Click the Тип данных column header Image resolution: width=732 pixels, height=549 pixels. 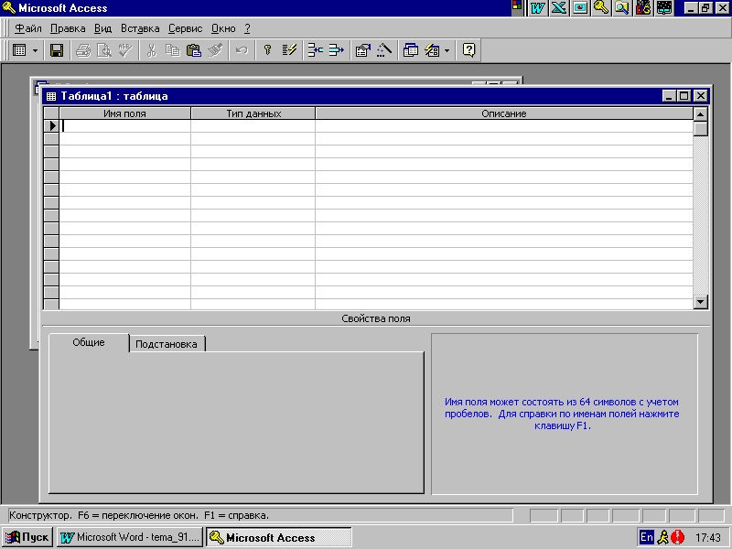tap(253, 113)
